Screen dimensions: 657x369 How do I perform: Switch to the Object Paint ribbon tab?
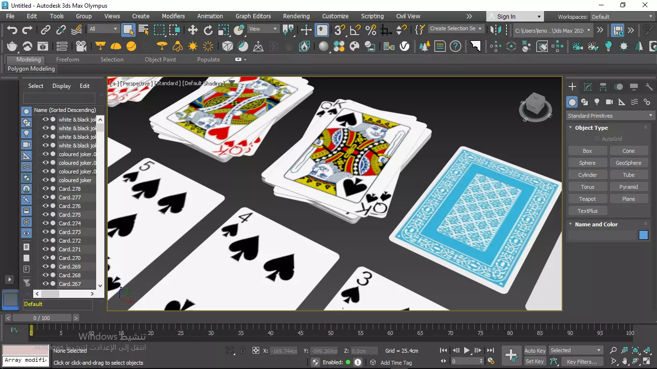pyautogui.click(x=160, y=60)
